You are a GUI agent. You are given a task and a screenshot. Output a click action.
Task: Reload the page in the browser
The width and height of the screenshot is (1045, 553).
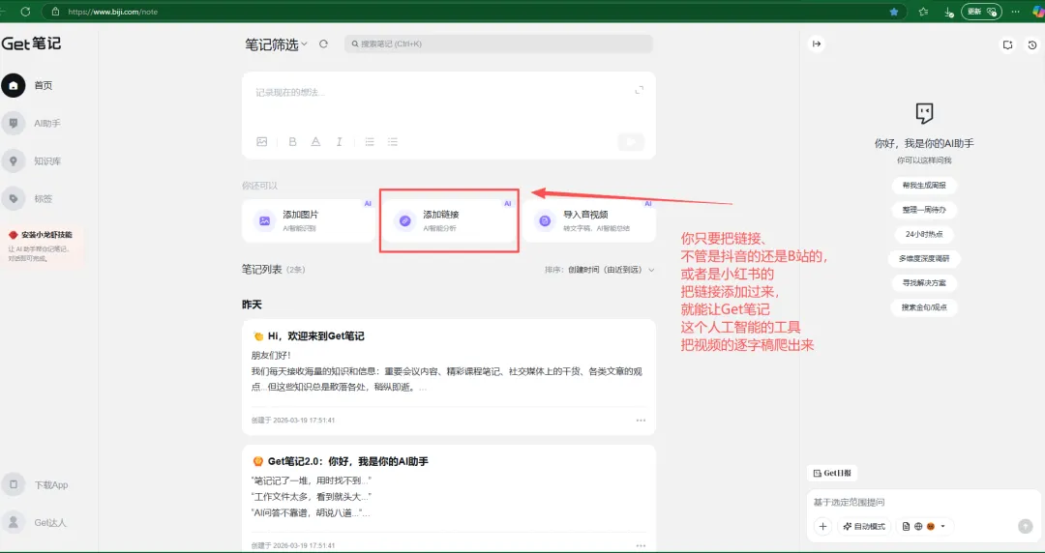coord(25,12)
